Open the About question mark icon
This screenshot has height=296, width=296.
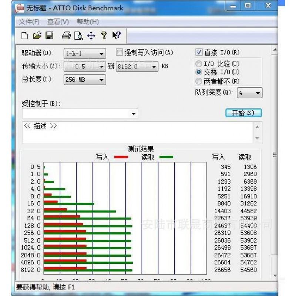tap(104, 36)
